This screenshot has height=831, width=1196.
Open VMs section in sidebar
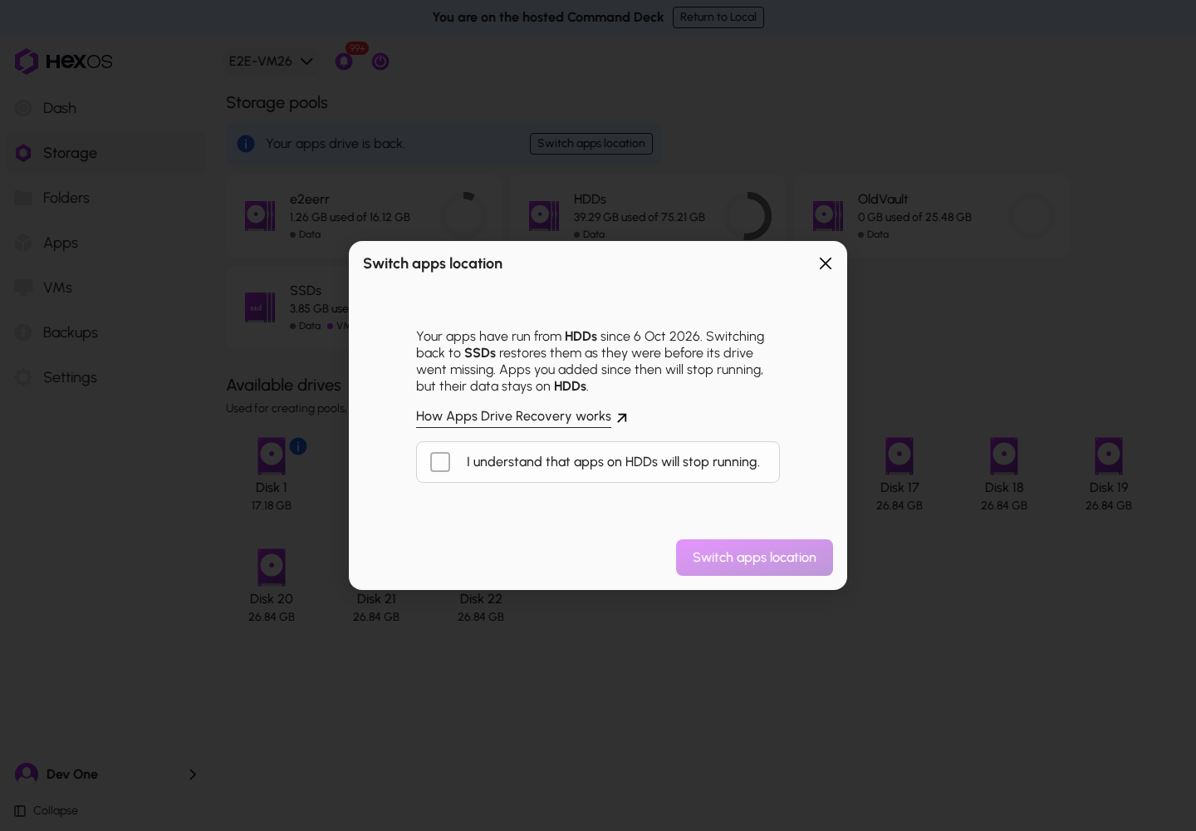pyautogui.click(x=106, y=288)
